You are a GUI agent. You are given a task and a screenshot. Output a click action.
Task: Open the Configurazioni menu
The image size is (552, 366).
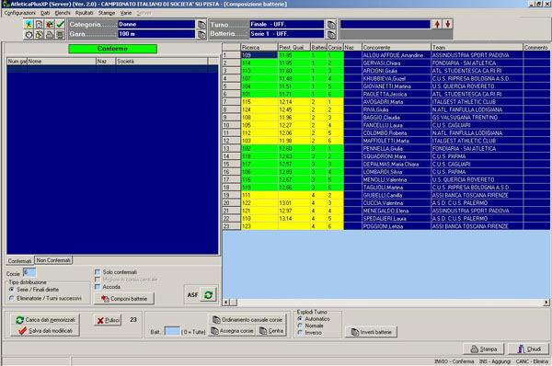19,13
